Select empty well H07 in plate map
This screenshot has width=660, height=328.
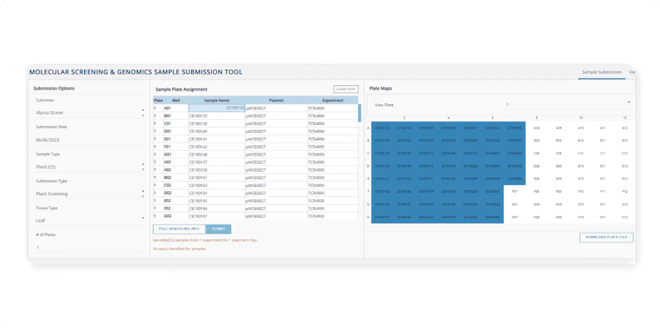pos(515,217)
